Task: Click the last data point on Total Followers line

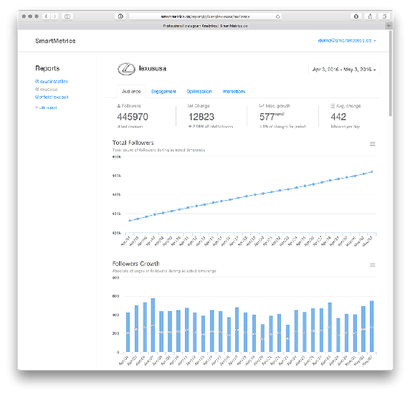Action: click(371, 172)
